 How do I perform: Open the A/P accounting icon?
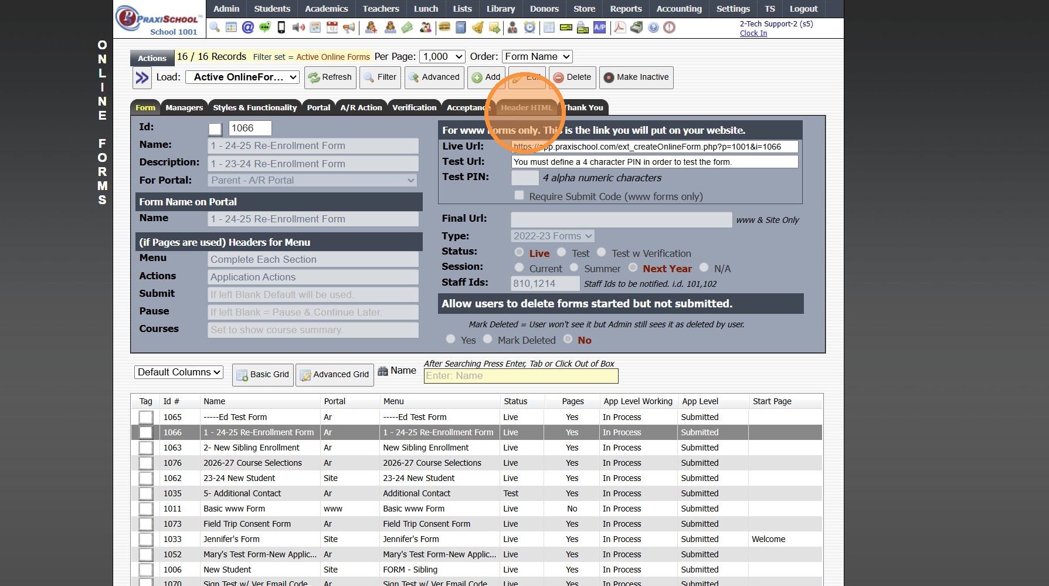click(599, 27)
